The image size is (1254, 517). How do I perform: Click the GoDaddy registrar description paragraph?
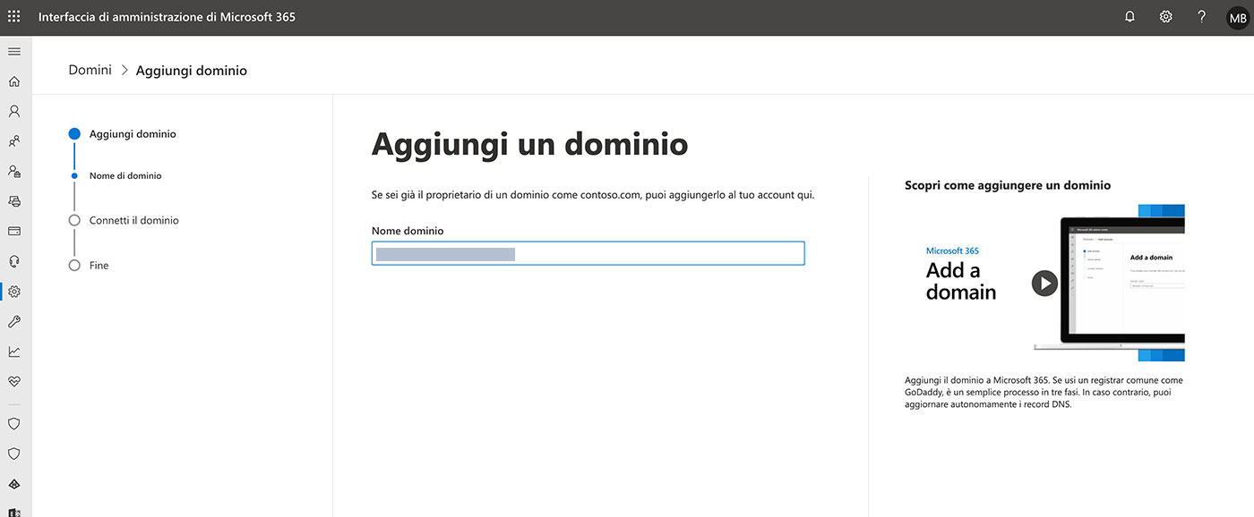point(1044,392)
